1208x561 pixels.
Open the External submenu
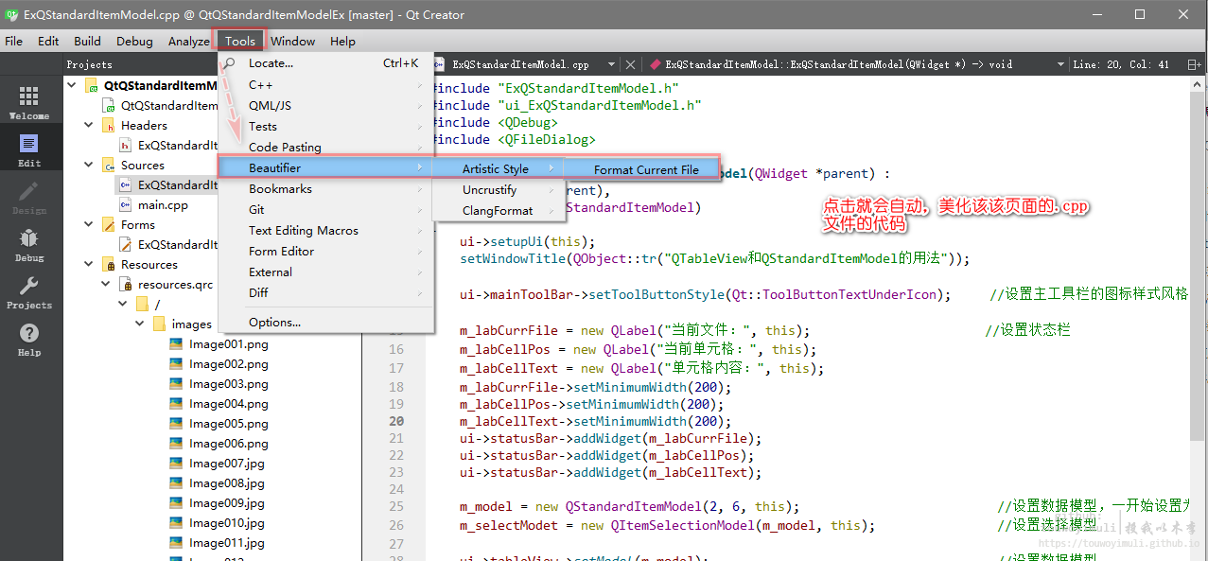click(325, 272)
